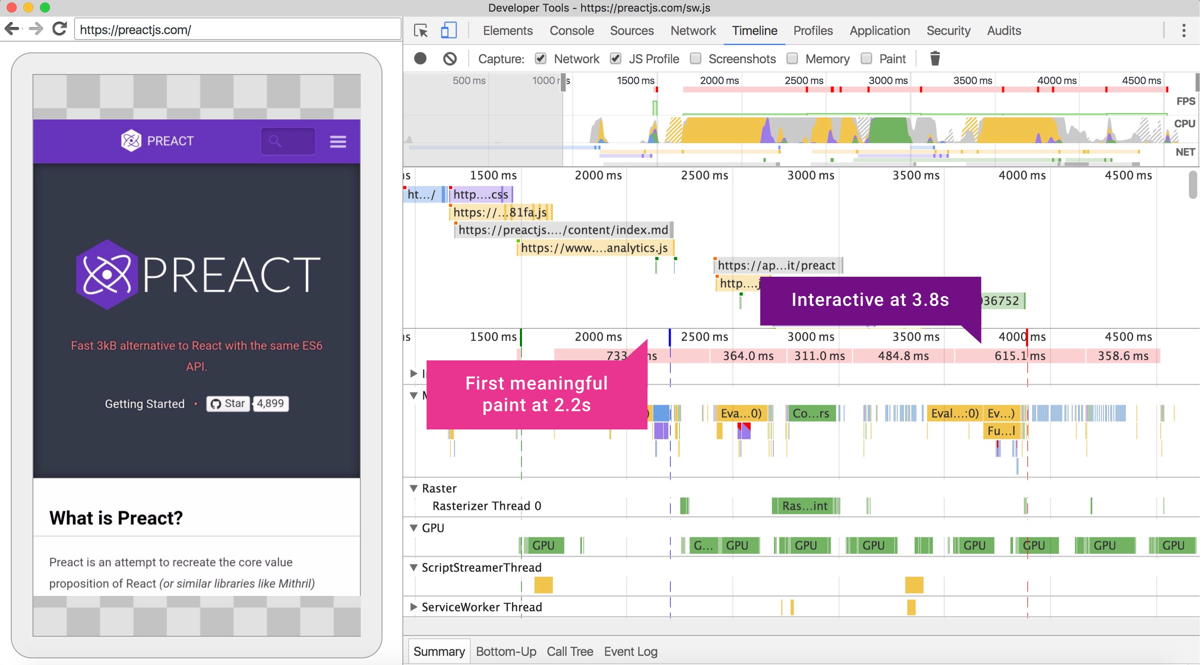Screen dimensions: 1201x665
Task: Start a new timeline recording
Action: click(420, 58)
